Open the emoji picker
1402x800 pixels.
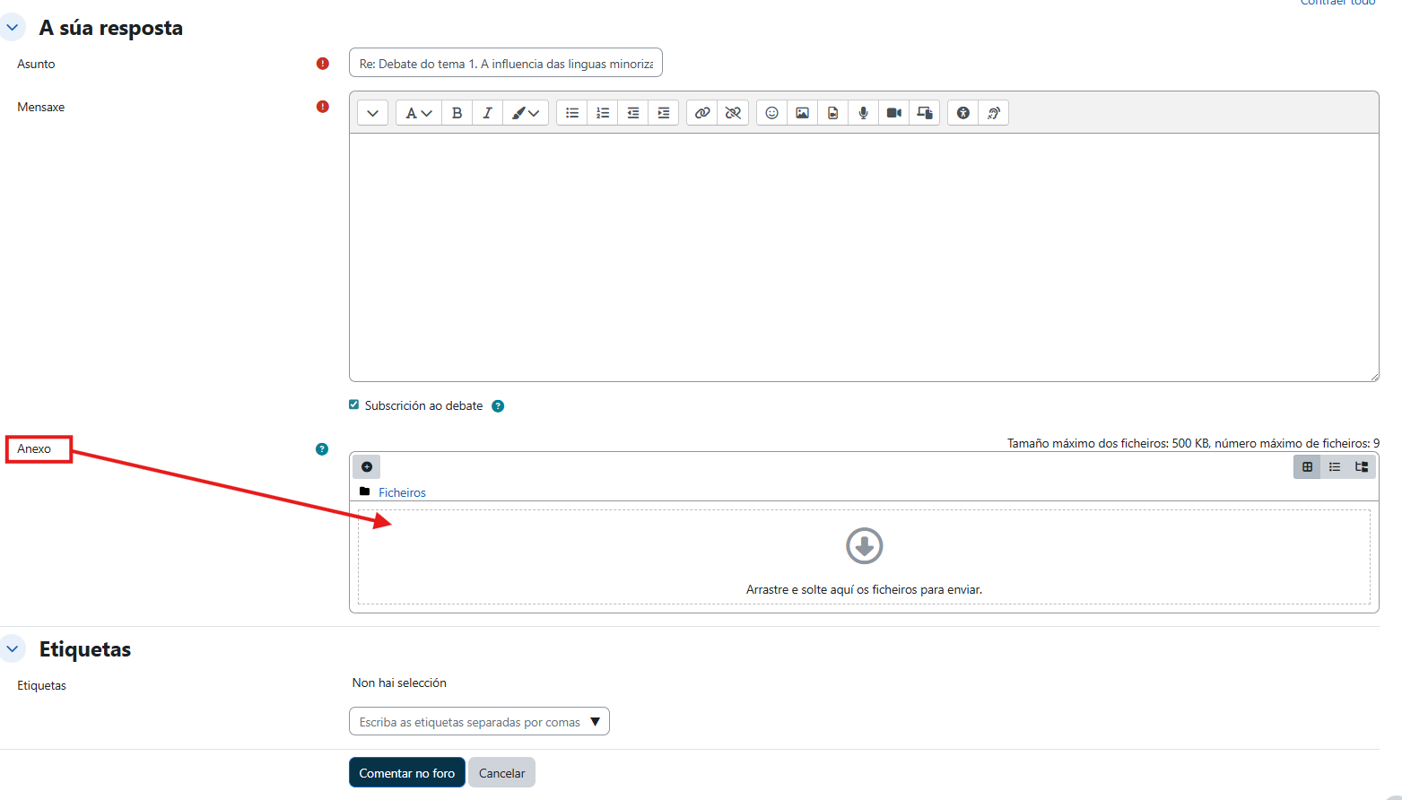(x=771, y=113)
